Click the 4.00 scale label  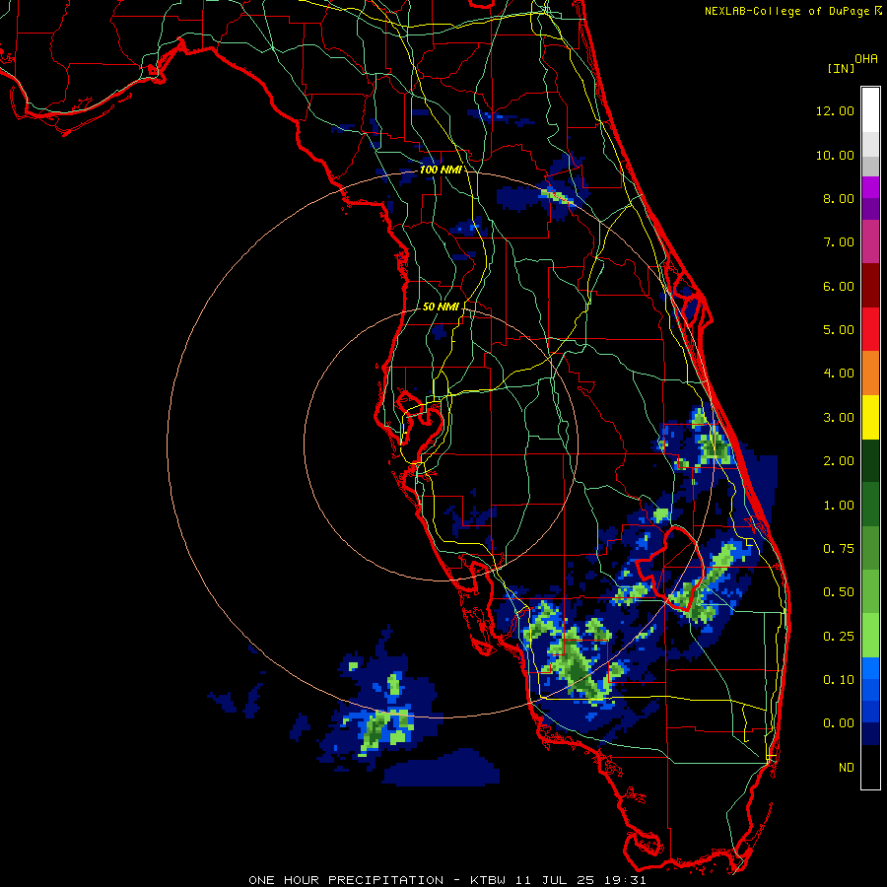tap(839, 374)
